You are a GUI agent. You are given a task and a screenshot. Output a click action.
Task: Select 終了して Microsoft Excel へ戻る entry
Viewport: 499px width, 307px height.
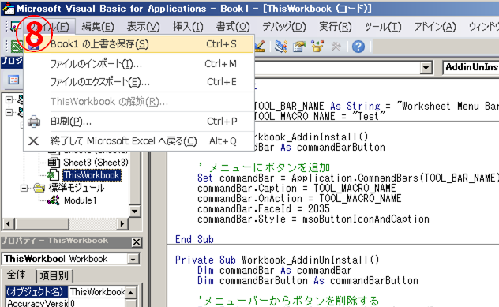pos(139,141)
